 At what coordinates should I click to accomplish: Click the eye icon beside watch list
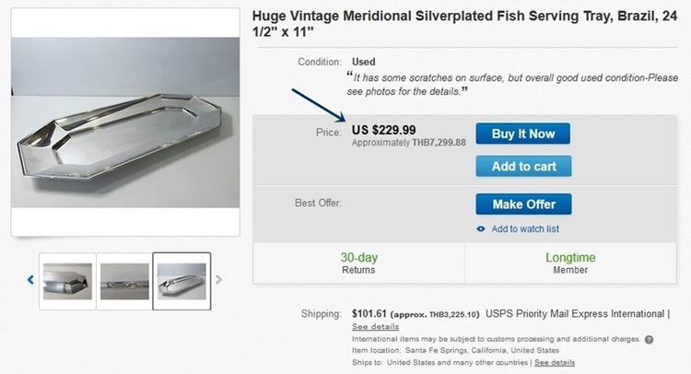coord(481,229)
